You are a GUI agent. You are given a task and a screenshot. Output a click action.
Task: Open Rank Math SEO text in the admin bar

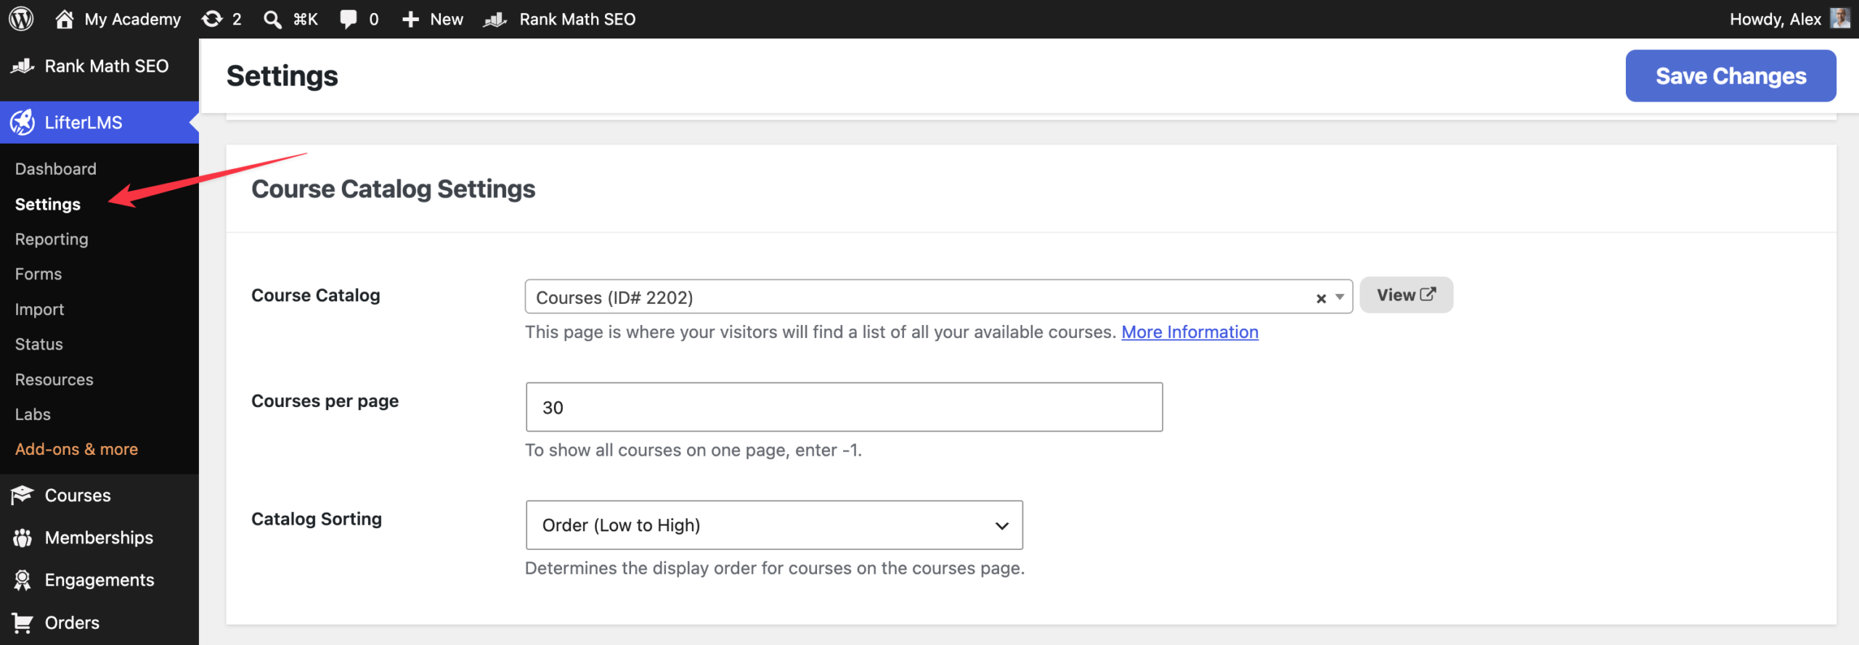(x=577, y=19)
